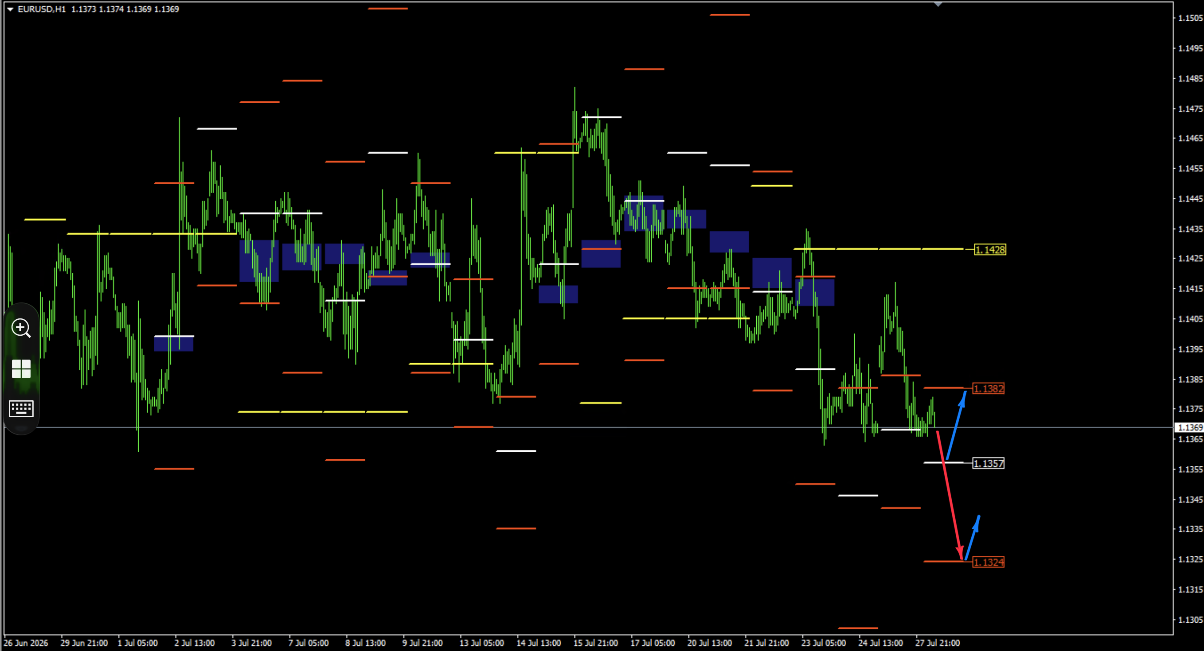Screen dimensions: 1204x651
Task: Click the 27 Jul 21:00 time label
Action: [938, 643]
